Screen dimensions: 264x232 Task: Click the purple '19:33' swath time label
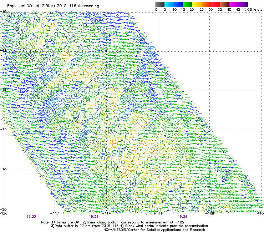31,217
